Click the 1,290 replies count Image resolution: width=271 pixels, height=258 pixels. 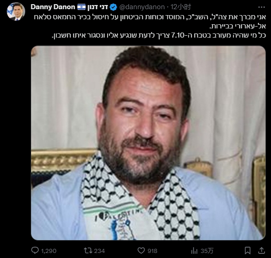pos(49,251)
